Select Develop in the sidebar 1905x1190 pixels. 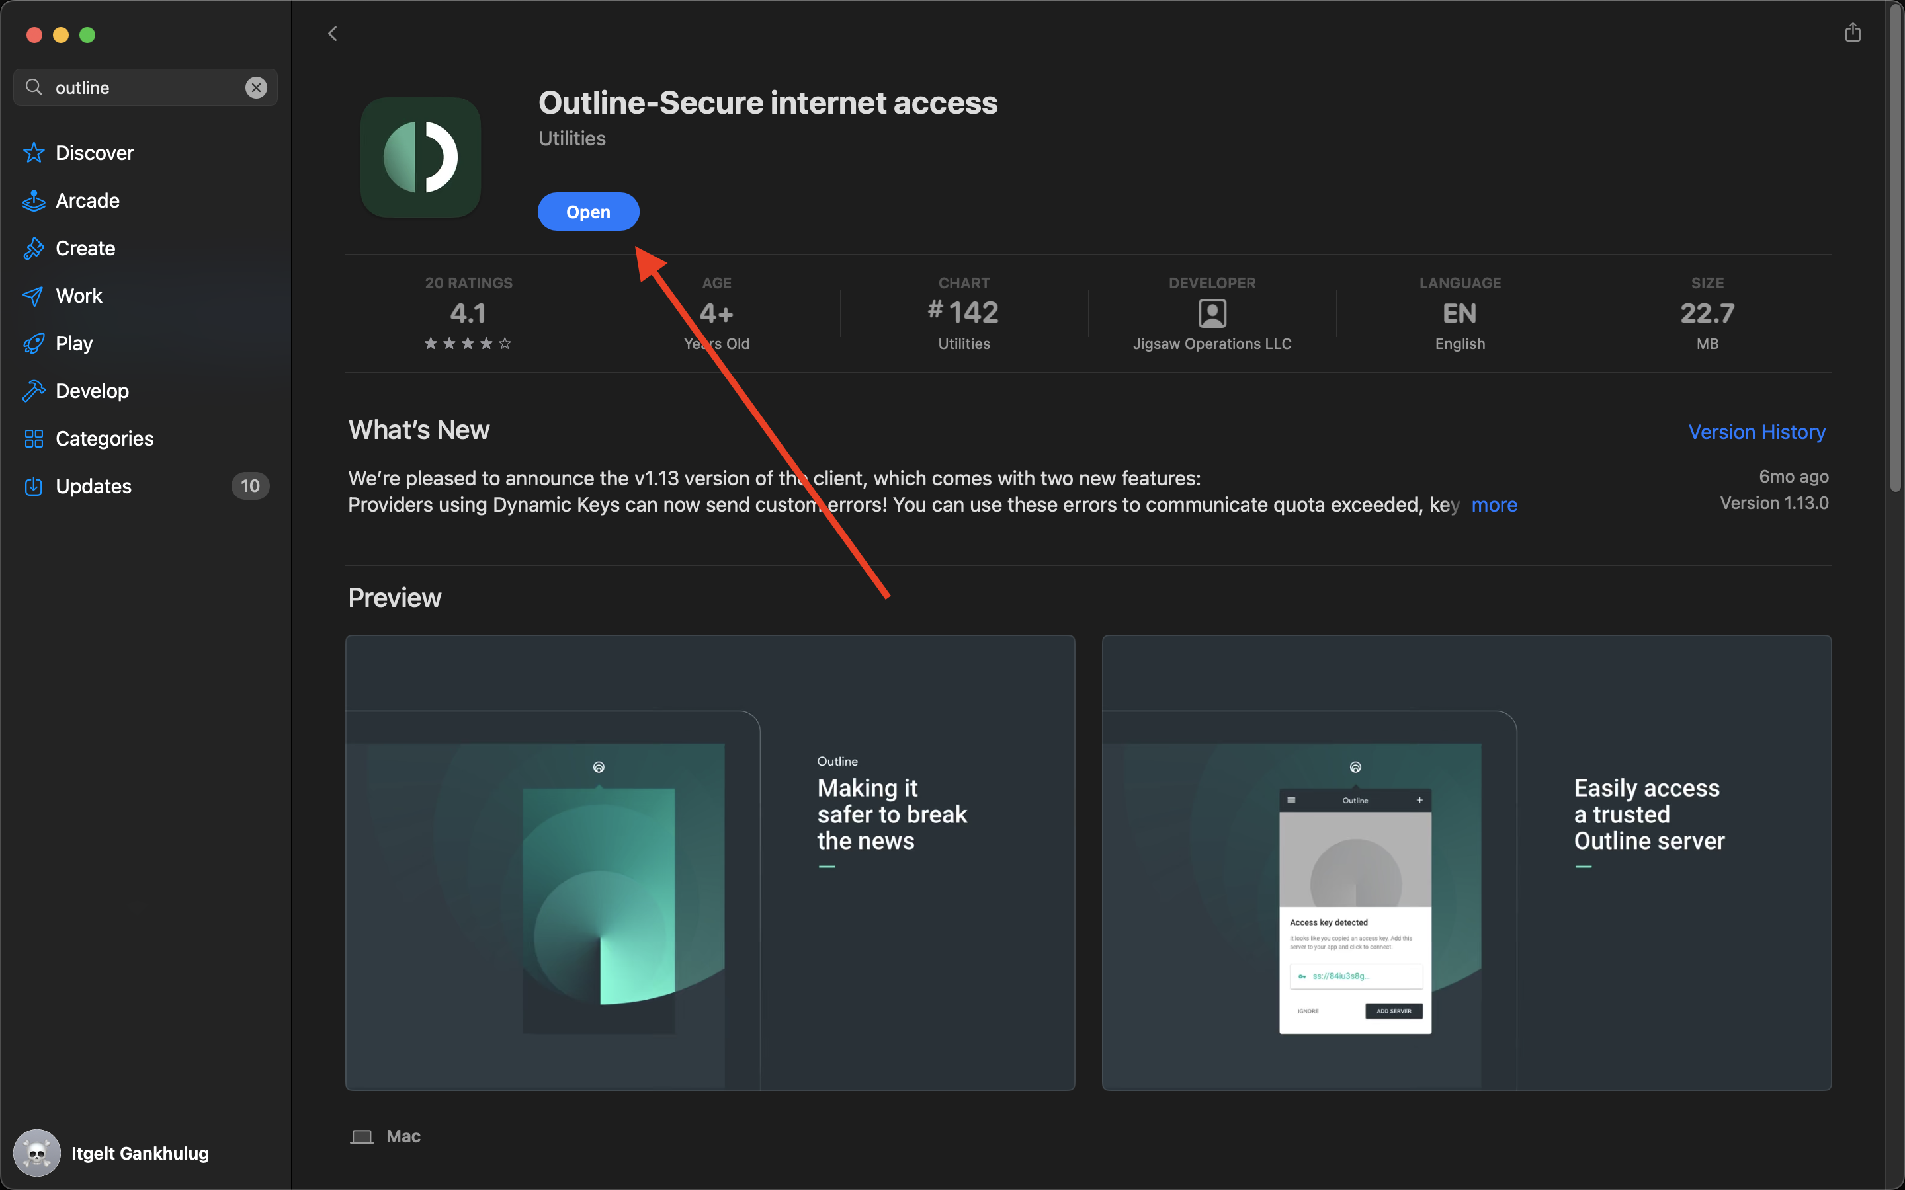click(x=92, y=390)
